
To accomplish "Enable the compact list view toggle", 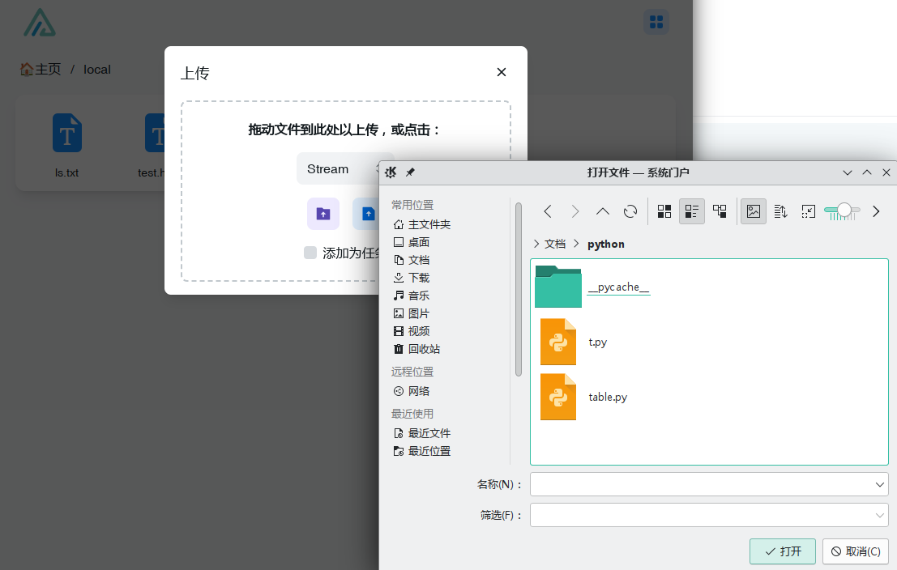I will (692, 211).
